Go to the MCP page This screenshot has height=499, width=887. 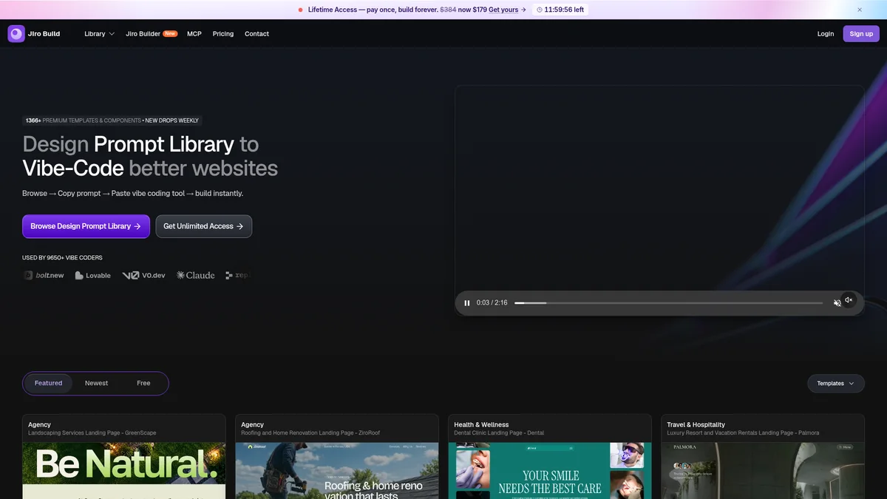pos(194,34)
